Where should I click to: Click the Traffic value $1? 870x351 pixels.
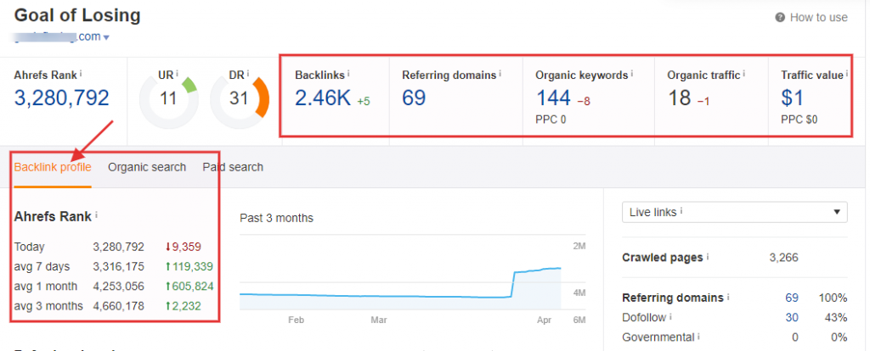793,98
